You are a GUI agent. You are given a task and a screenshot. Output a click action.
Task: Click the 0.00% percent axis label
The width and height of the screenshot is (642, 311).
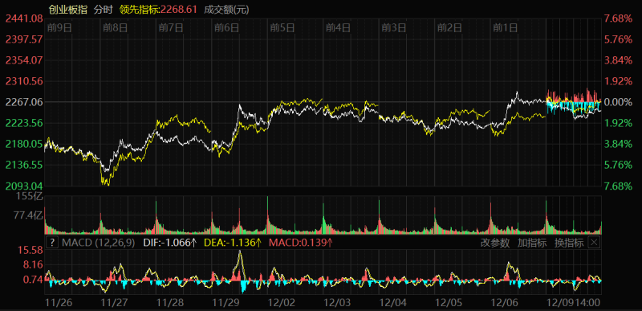(x=618, y=102)
